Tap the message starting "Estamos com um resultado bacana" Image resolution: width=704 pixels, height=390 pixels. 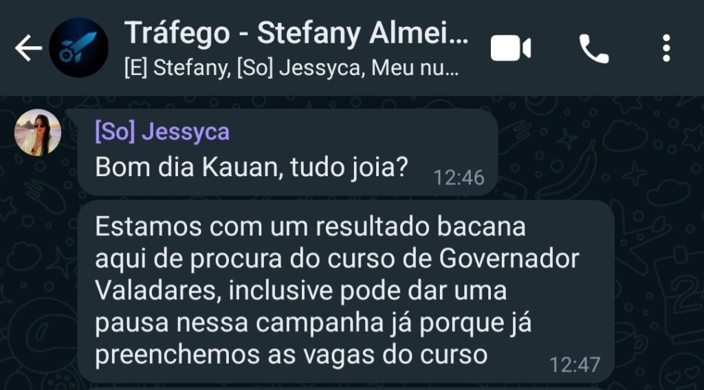(346, 291)
